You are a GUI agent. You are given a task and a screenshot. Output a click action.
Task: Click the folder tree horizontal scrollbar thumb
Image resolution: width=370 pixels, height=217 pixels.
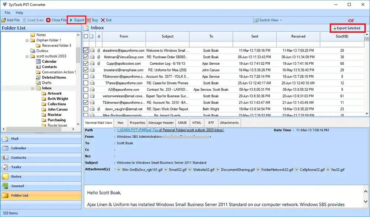point(33,129)
